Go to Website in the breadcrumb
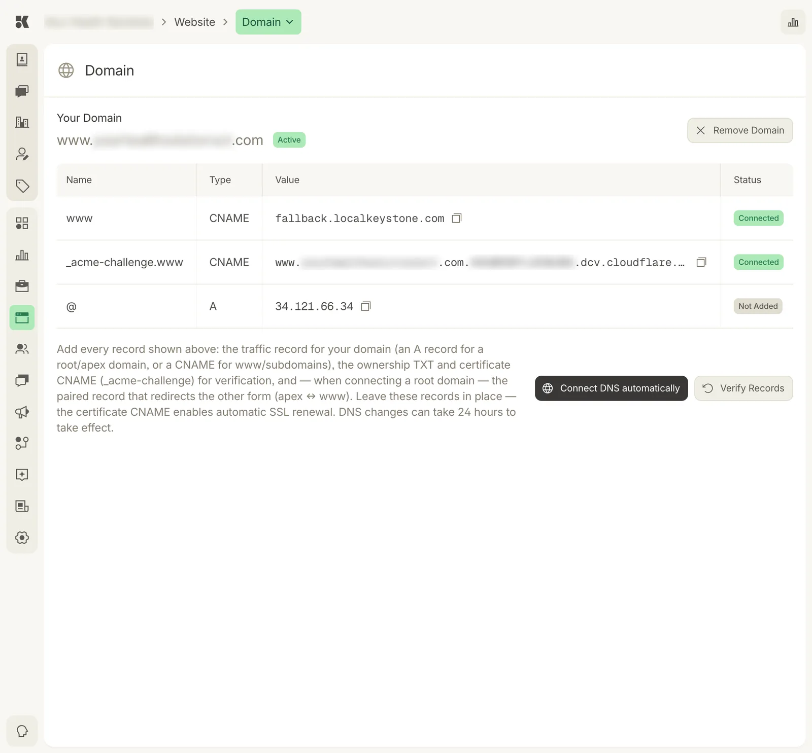 pyautogui.click(x=194, y=22)
